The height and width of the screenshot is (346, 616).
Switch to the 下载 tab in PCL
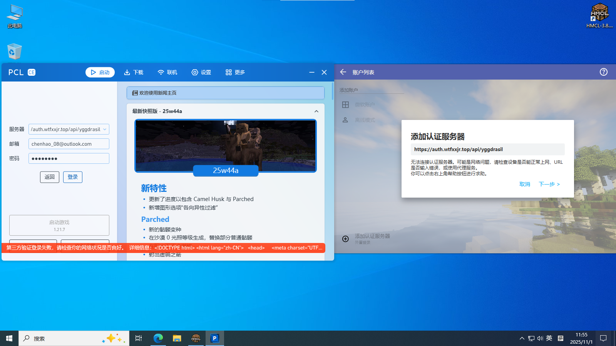tap(134, 72)
